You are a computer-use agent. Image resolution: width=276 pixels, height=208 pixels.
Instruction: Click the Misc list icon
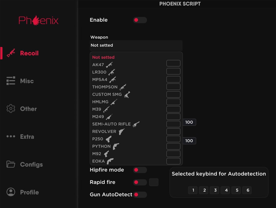coord(11,81)
